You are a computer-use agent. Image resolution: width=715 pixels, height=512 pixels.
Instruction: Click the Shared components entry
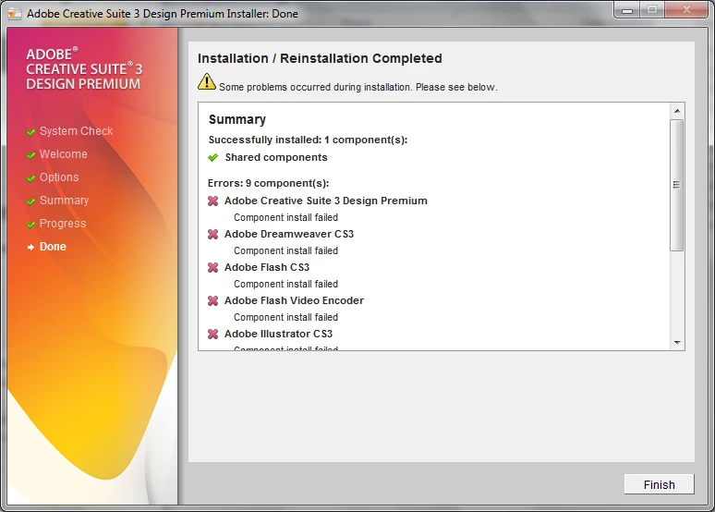point(276,157)
